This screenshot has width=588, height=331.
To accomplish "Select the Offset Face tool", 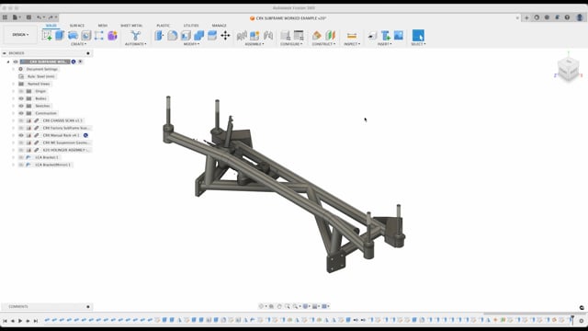I will click(212, 35).
